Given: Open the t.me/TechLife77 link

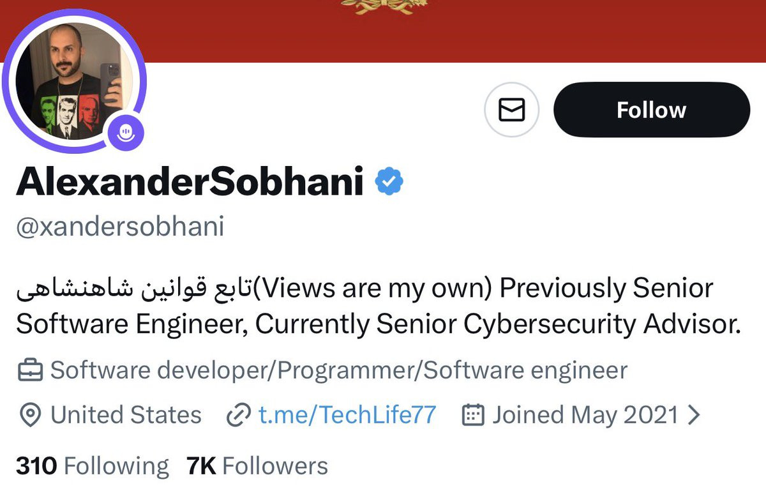Looking at the screenshot, I should 347,416.
